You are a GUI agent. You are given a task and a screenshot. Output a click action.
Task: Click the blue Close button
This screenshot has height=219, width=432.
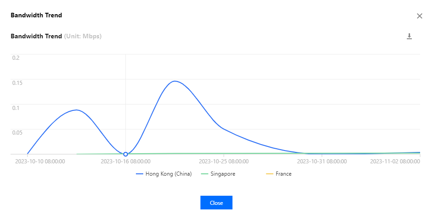coord(216,203)
